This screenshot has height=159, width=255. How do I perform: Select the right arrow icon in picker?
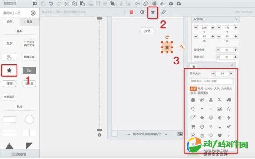point(228,118)
